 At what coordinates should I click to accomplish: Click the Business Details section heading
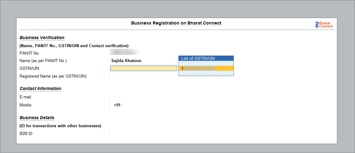click(37, 118)
